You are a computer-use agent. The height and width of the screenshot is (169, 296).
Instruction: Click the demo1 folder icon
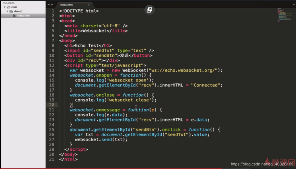click(x=11, y=11)
